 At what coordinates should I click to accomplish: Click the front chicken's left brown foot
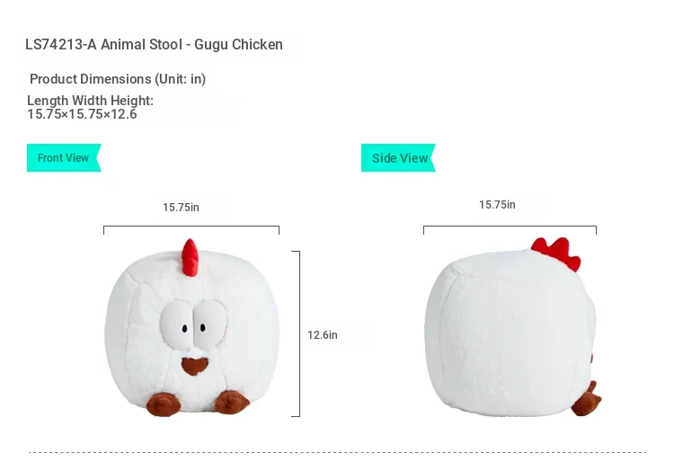163,404
